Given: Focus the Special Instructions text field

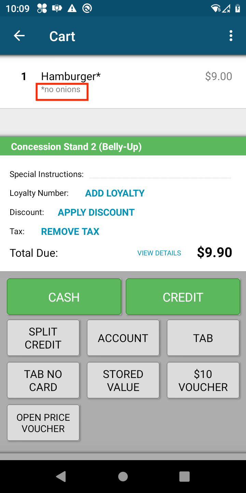Looking at the screenshot, I should point(160,174).
